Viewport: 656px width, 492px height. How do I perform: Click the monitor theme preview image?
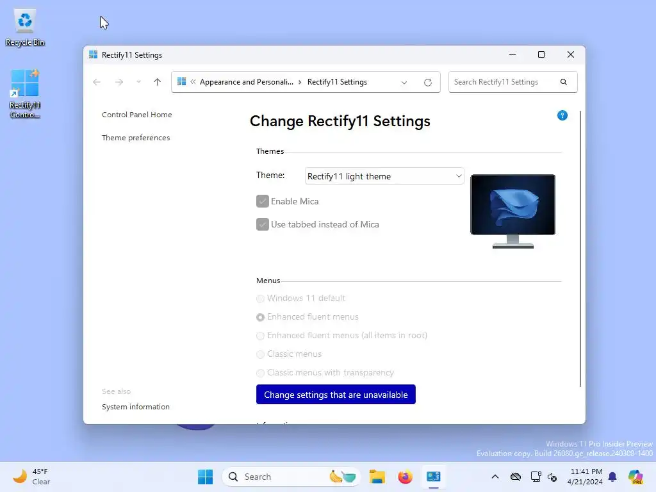[x=513, y=211]
